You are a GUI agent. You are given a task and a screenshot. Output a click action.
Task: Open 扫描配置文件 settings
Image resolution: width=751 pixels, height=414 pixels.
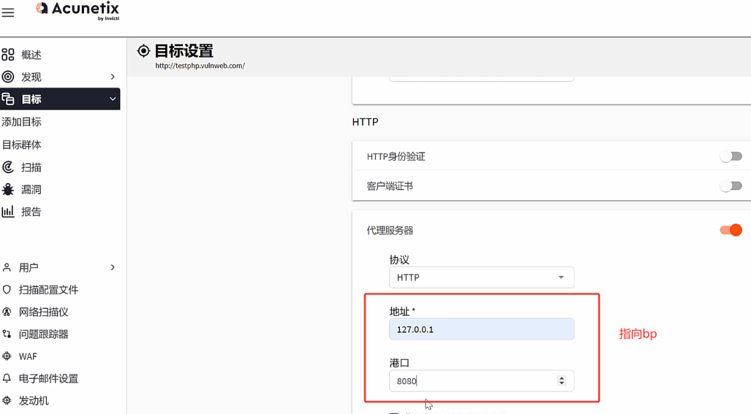pyautogui.click(x=48, y=290)
